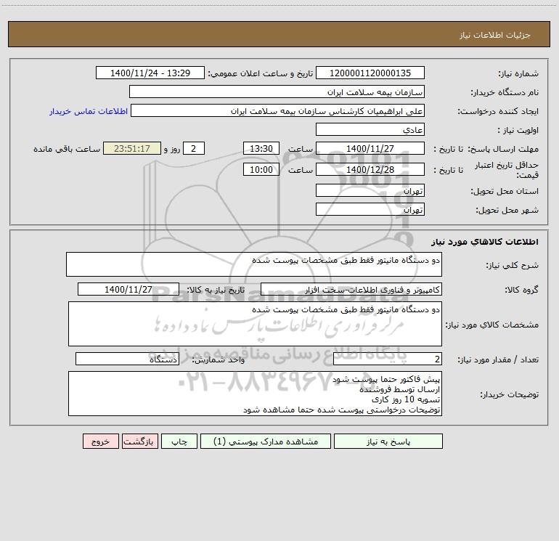Click the تاریخ نیاز به کالا field
The height and width of the screenshot is (541, 559).
coord(128,289)
